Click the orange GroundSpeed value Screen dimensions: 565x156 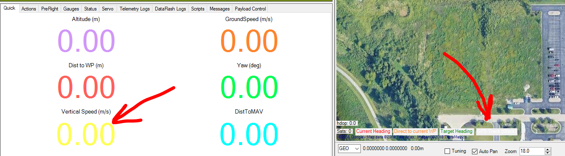(249, 41)
